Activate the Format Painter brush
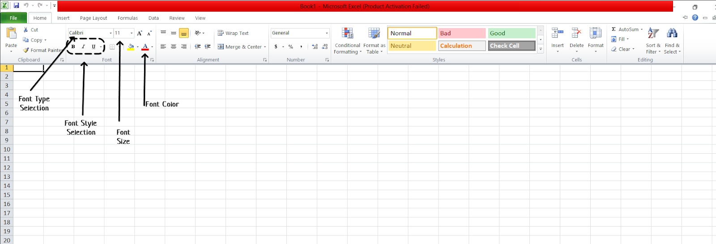This screenshot has height=244, width=716. pos(26,50)
